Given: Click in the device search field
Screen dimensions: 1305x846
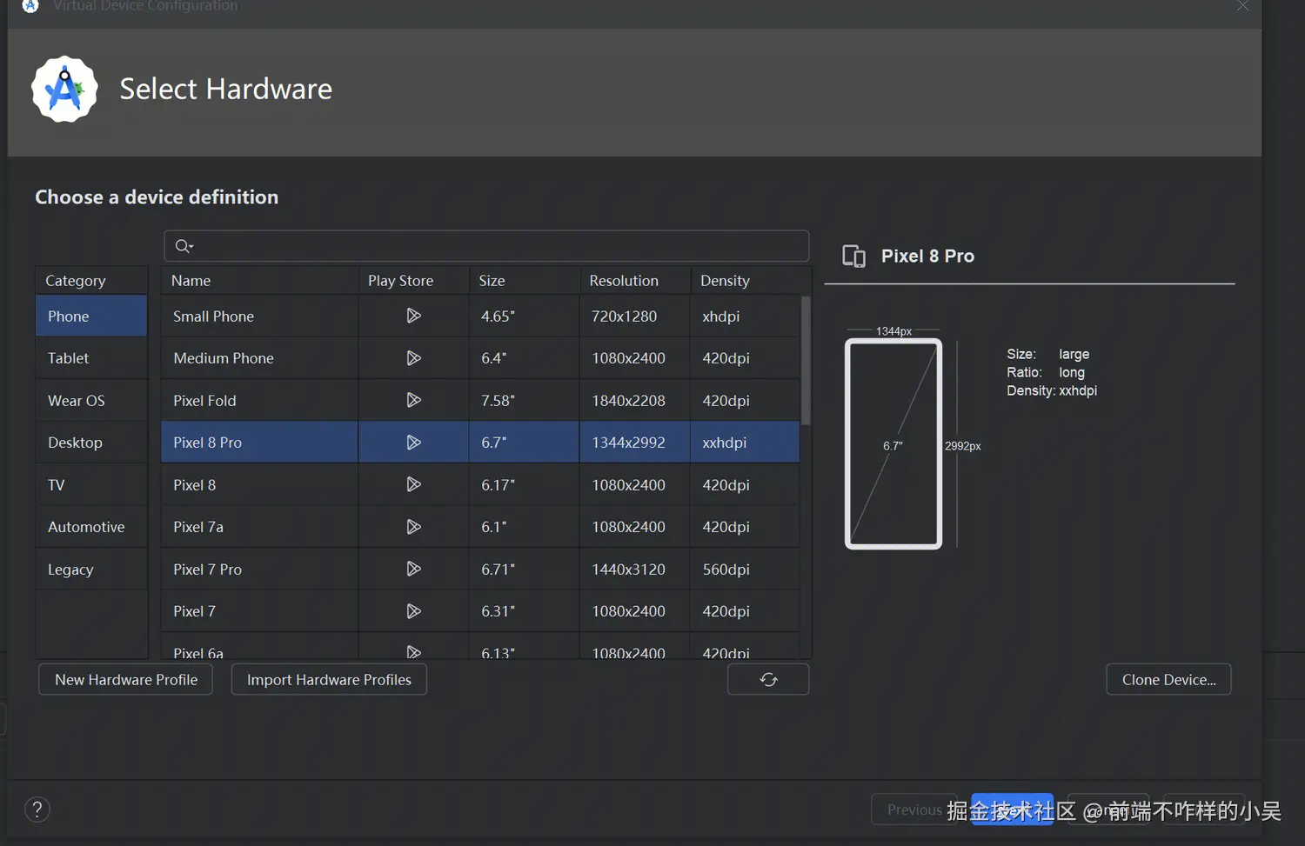Looking at the screenshot, I should click(496, 246).
